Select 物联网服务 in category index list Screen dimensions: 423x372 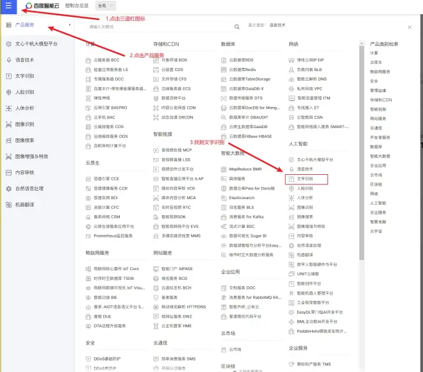point(380,72)
